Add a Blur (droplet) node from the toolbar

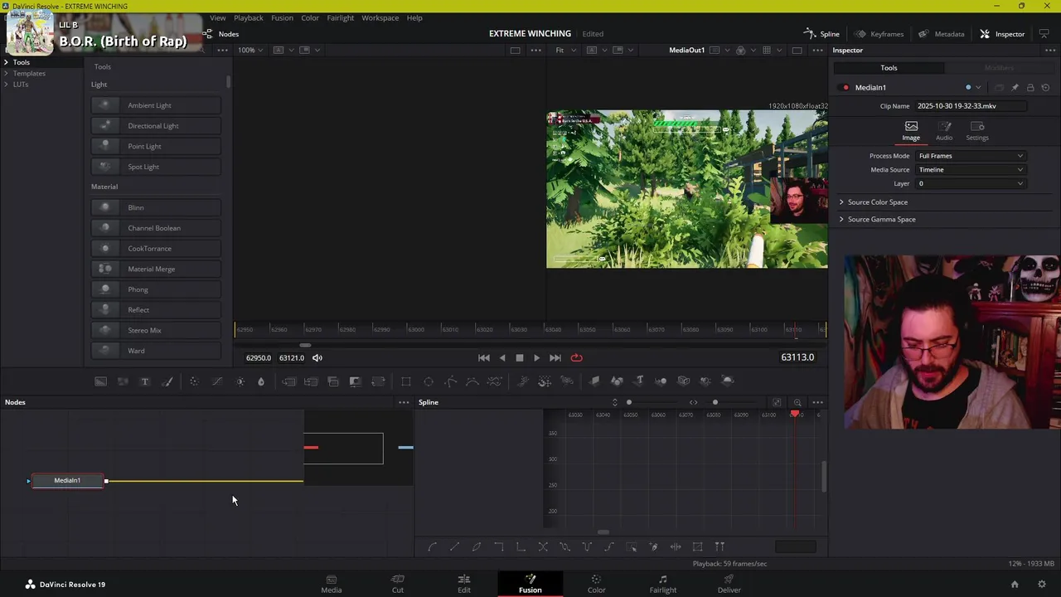pos(261,381)
